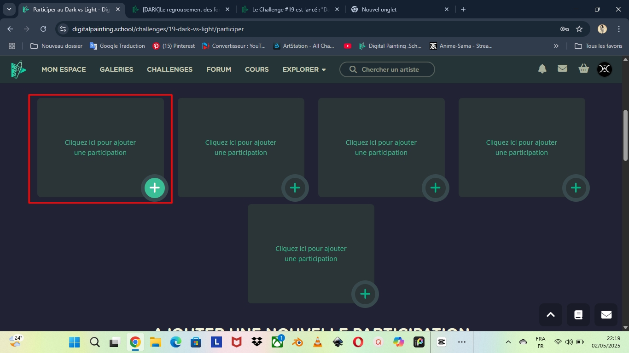Image resolution: width=629 pixels, height=353 pixels.
Task: Click the Digital Painting School logo
Action: coord(18,69)
